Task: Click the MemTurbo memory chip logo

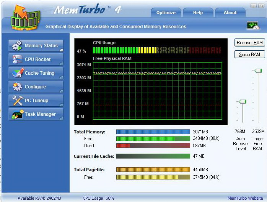Action: [25, 18]
